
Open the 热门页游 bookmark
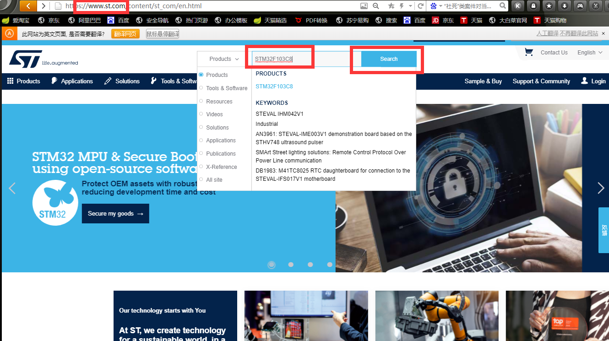click(x=191, y=20)
